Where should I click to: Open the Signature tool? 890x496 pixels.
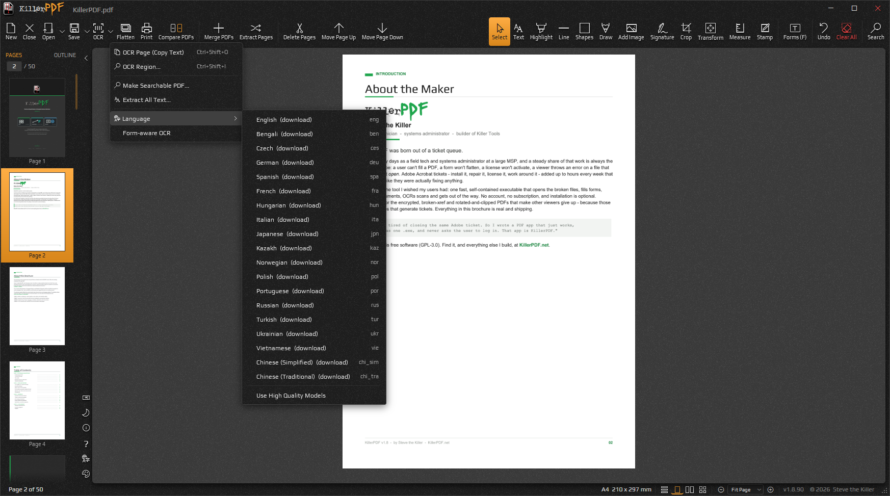(662, 31)
